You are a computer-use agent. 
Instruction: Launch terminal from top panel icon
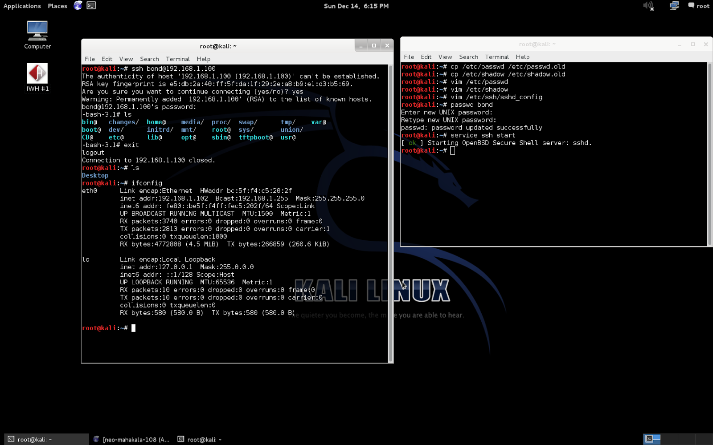91,5
